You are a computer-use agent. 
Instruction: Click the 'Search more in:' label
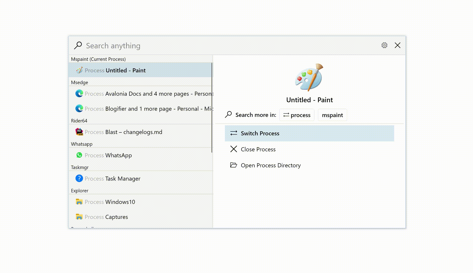(256, 115)
